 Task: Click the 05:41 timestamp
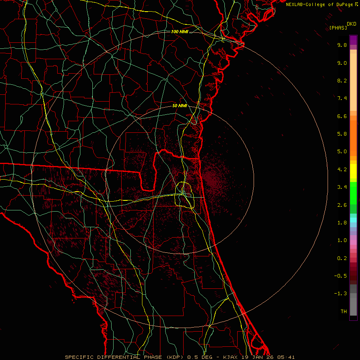click(x=286, y=357)
